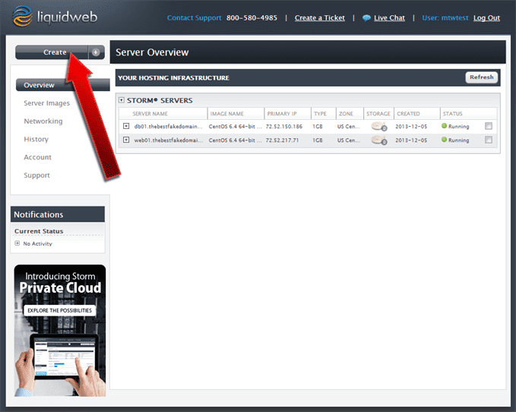516x412 pixels.
Task: Click IP address 72.52.217.71
Action: (283, 140)
